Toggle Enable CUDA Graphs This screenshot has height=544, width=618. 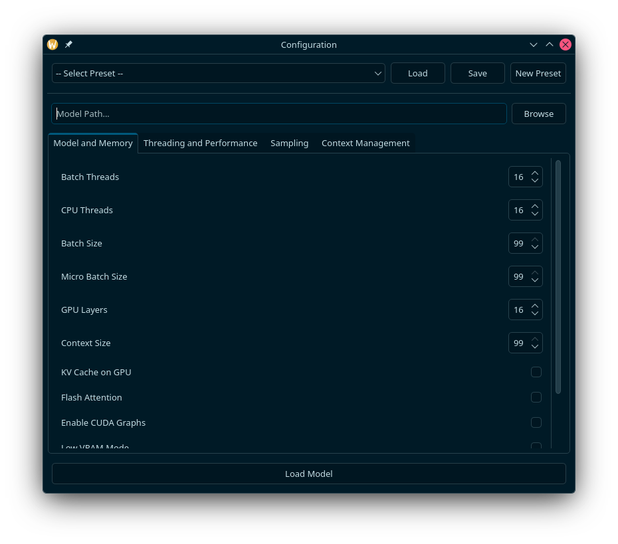click(x=536, y=422)
